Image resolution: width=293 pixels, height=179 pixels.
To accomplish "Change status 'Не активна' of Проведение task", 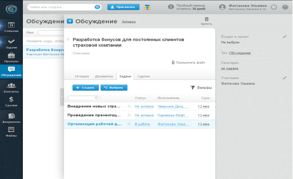I will pyautogui.click(x=144, y=115).
